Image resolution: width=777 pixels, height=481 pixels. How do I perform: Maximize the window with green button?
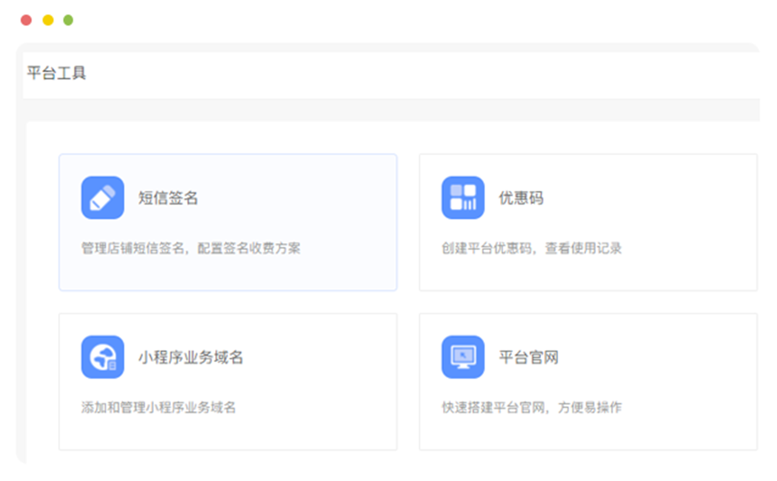pos(68,20)
